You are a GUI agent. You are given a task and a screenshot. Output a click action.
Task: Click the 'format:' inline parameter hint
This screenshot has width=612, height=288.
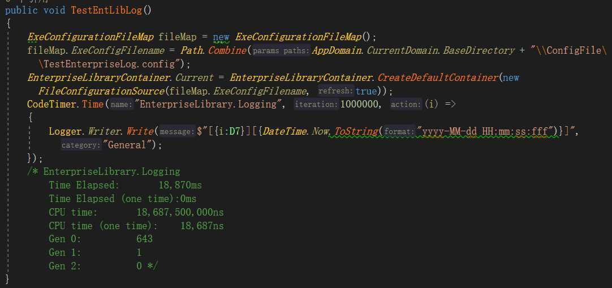coord(398,132)
